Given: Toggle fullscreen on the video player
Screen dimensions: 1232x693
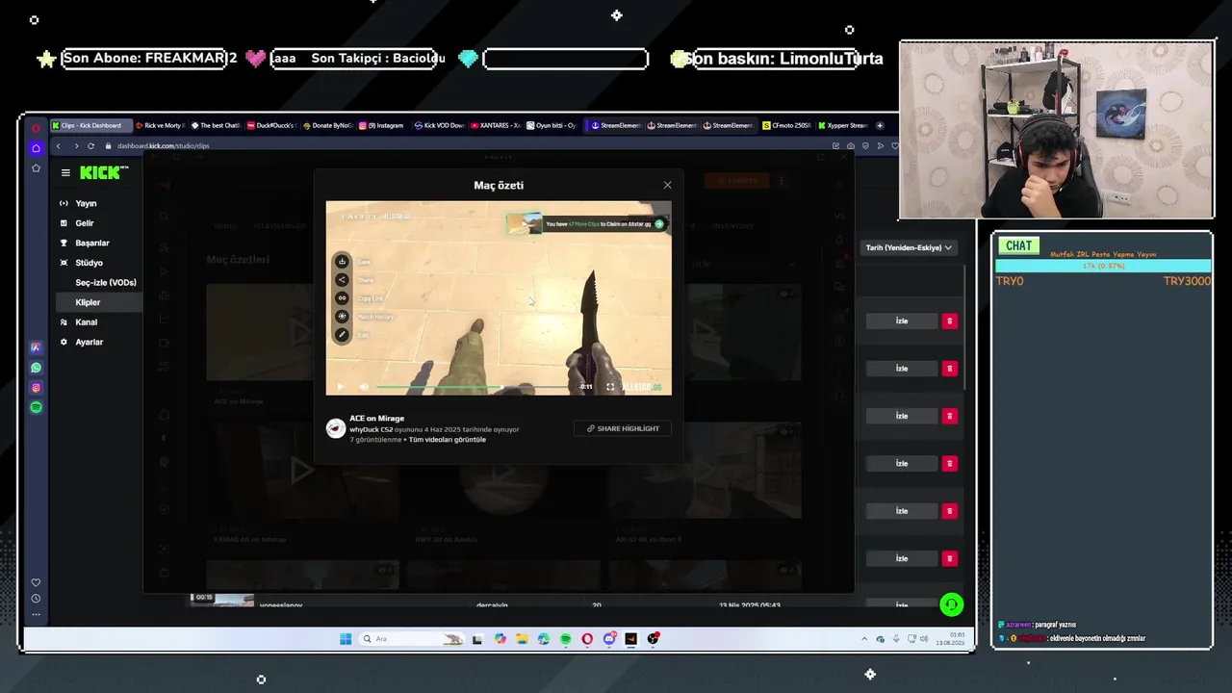Looking at the screenshot, I should pyautogui.click(x=610, y=387).
